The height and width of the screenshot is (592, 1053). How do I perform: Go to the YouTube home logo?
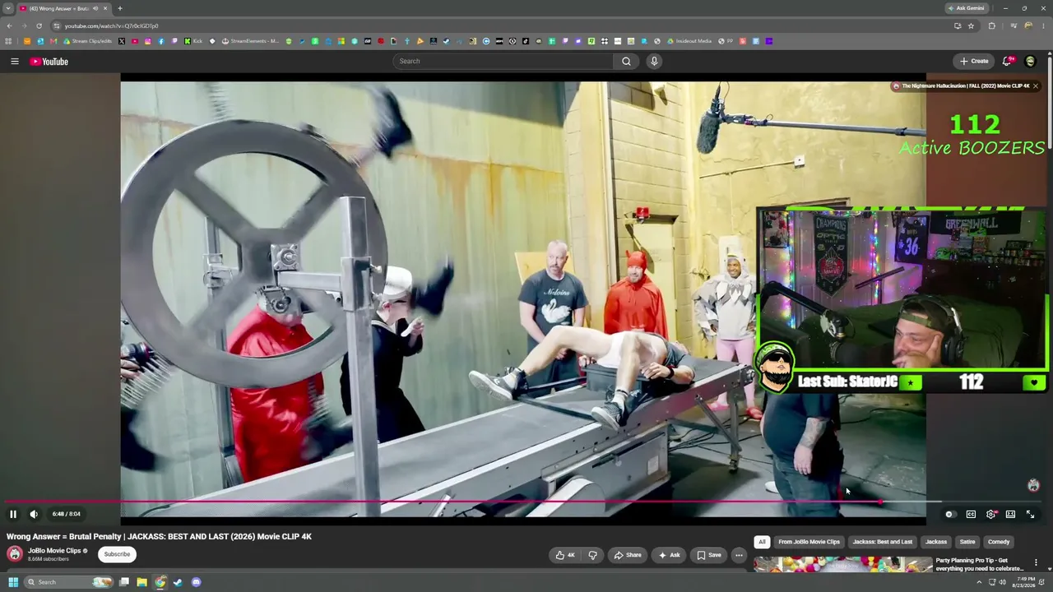[49, 62]
